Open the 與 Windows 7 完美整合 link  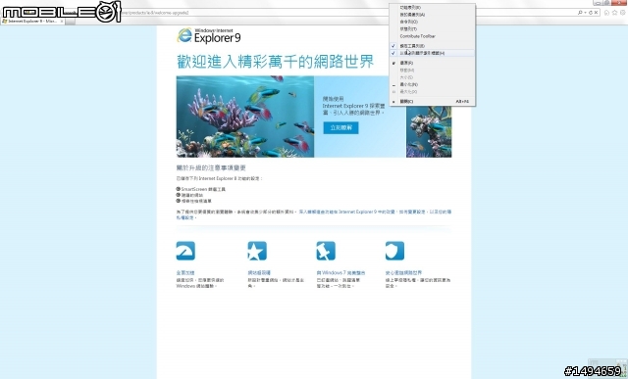point(340,272)
